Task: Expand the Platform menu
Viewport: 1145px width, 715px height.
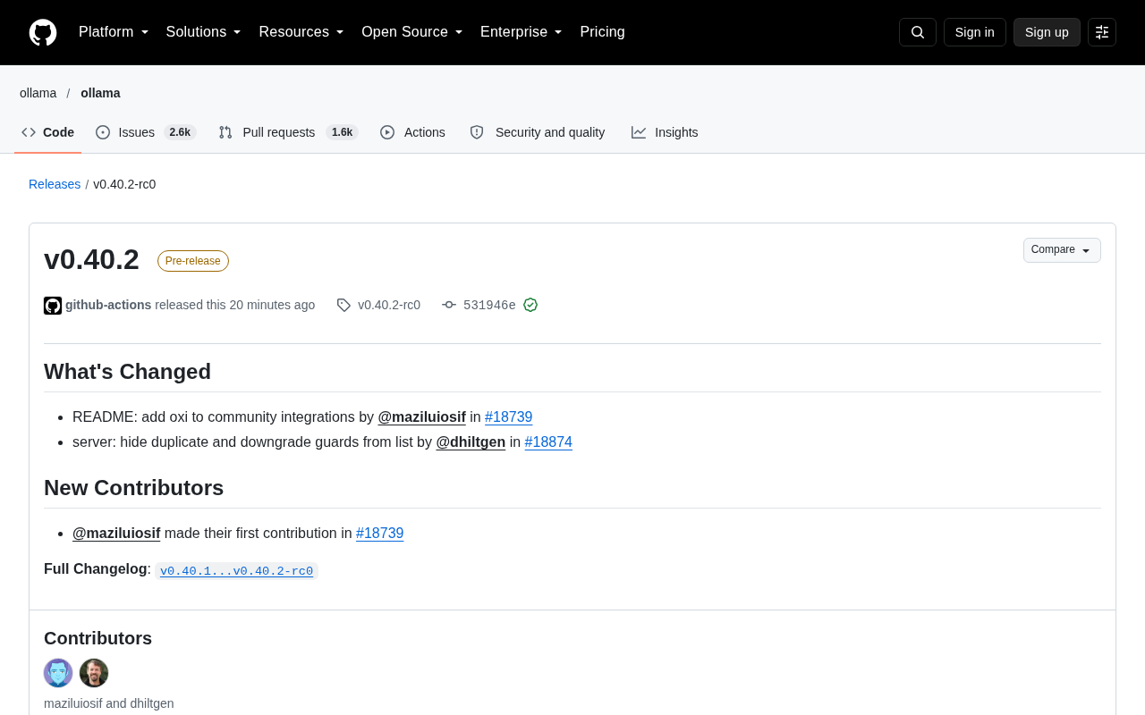Action: click(x=114, y=32)
